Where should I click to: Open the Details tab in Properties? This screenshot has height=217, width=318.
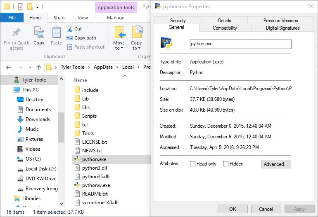(x=225, y=21)
